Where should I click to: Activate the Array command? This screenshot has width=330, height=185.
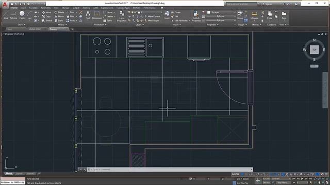point(71,21)
